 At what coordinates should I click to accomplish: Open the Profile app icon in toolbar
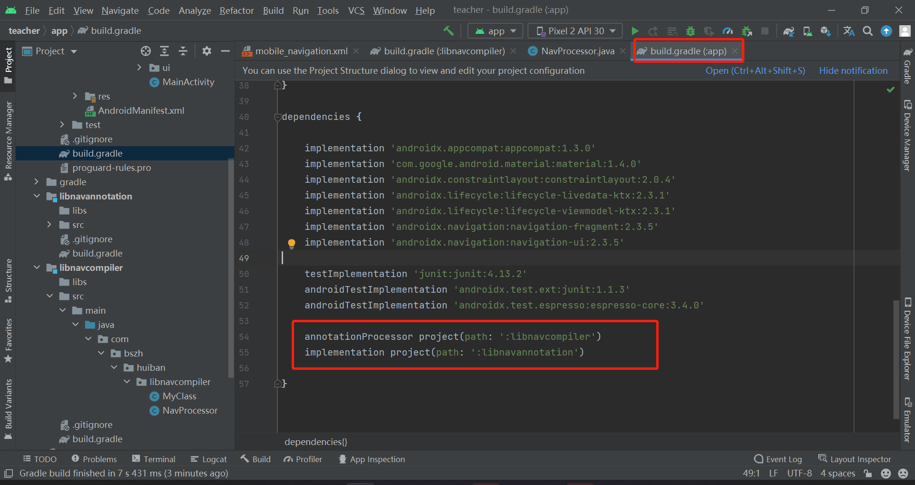coord(728,31)
